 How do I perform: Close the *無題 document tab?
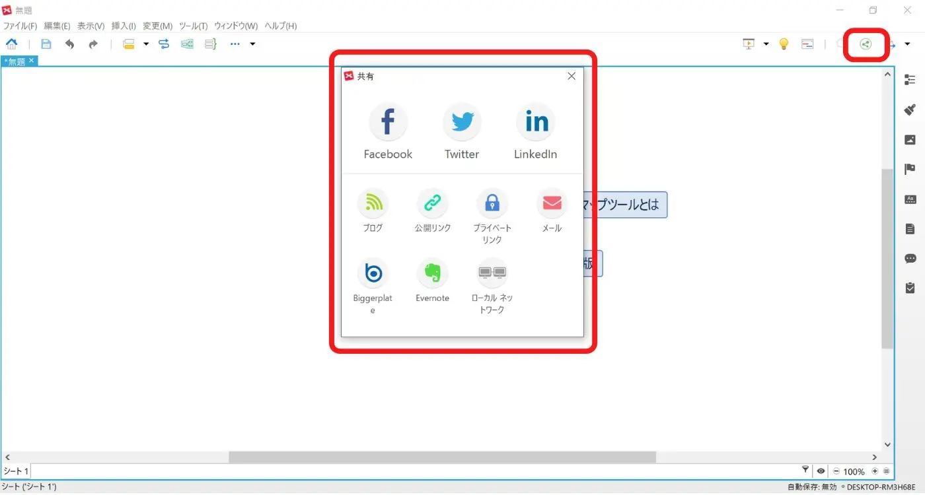[x=32, y=61]
